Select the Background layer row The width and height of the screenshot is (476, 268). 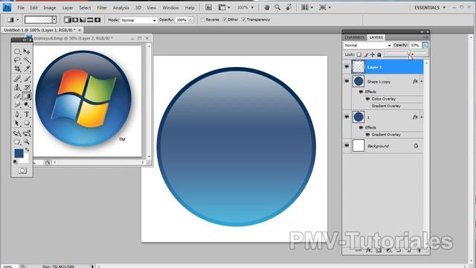[x=383, y=146]
